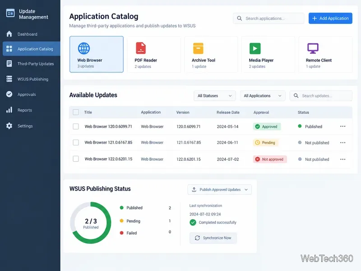This screenshot has width=361, height=271.
Task: Check the box for Web Browser 122.0.6201.15
Action: pos(76,159)
